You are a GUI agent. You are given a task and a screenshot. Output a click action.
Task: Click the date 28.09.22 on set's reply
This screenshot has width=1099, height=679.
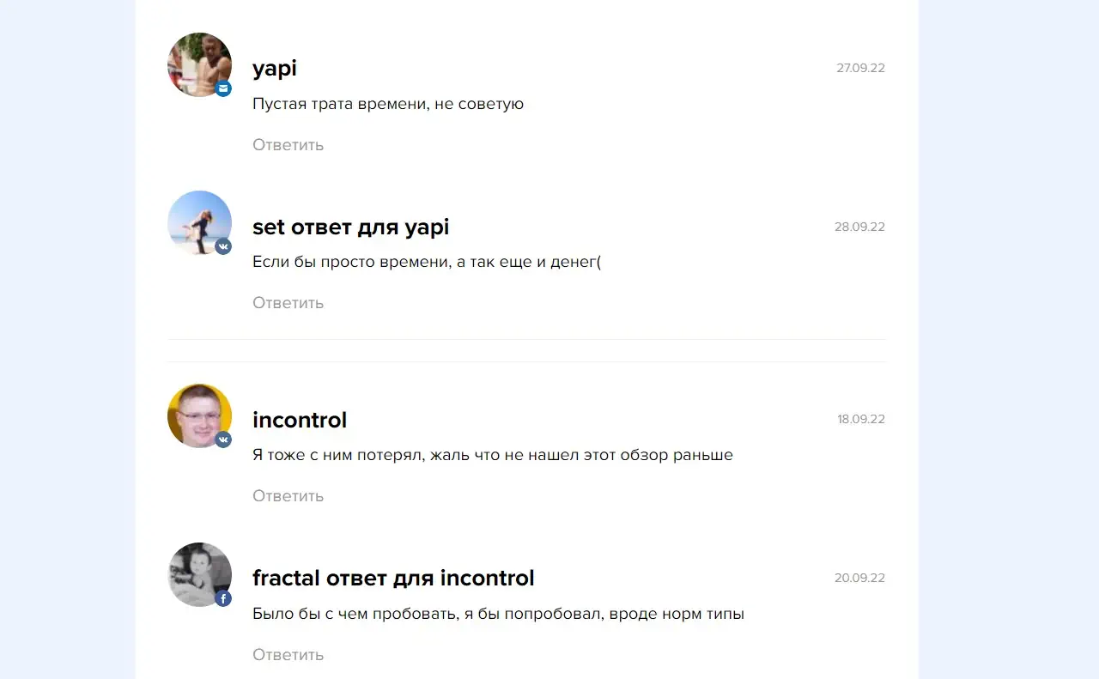click(859, 227)
